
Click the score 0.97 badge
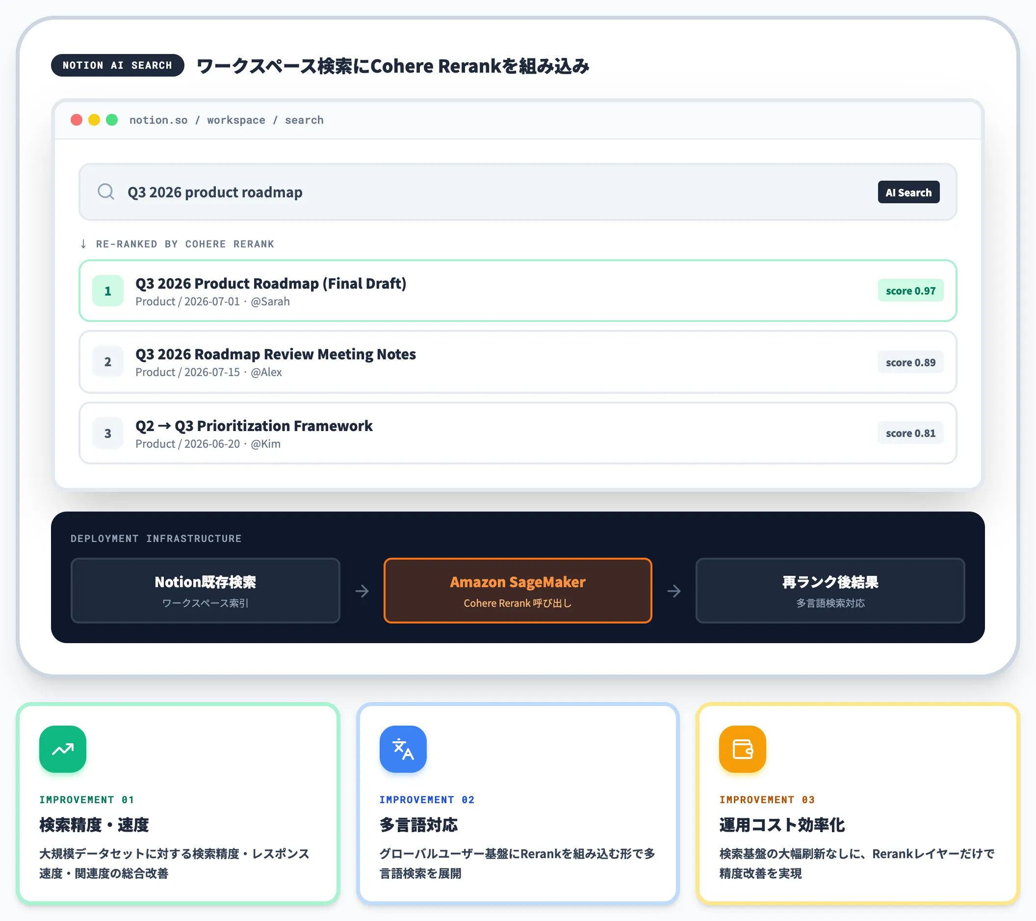911,291
